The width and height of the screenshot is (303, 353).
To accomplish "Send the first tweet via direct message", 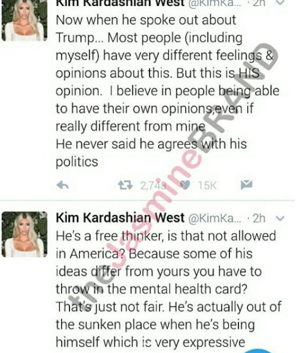I will click(x=247, y=185).
